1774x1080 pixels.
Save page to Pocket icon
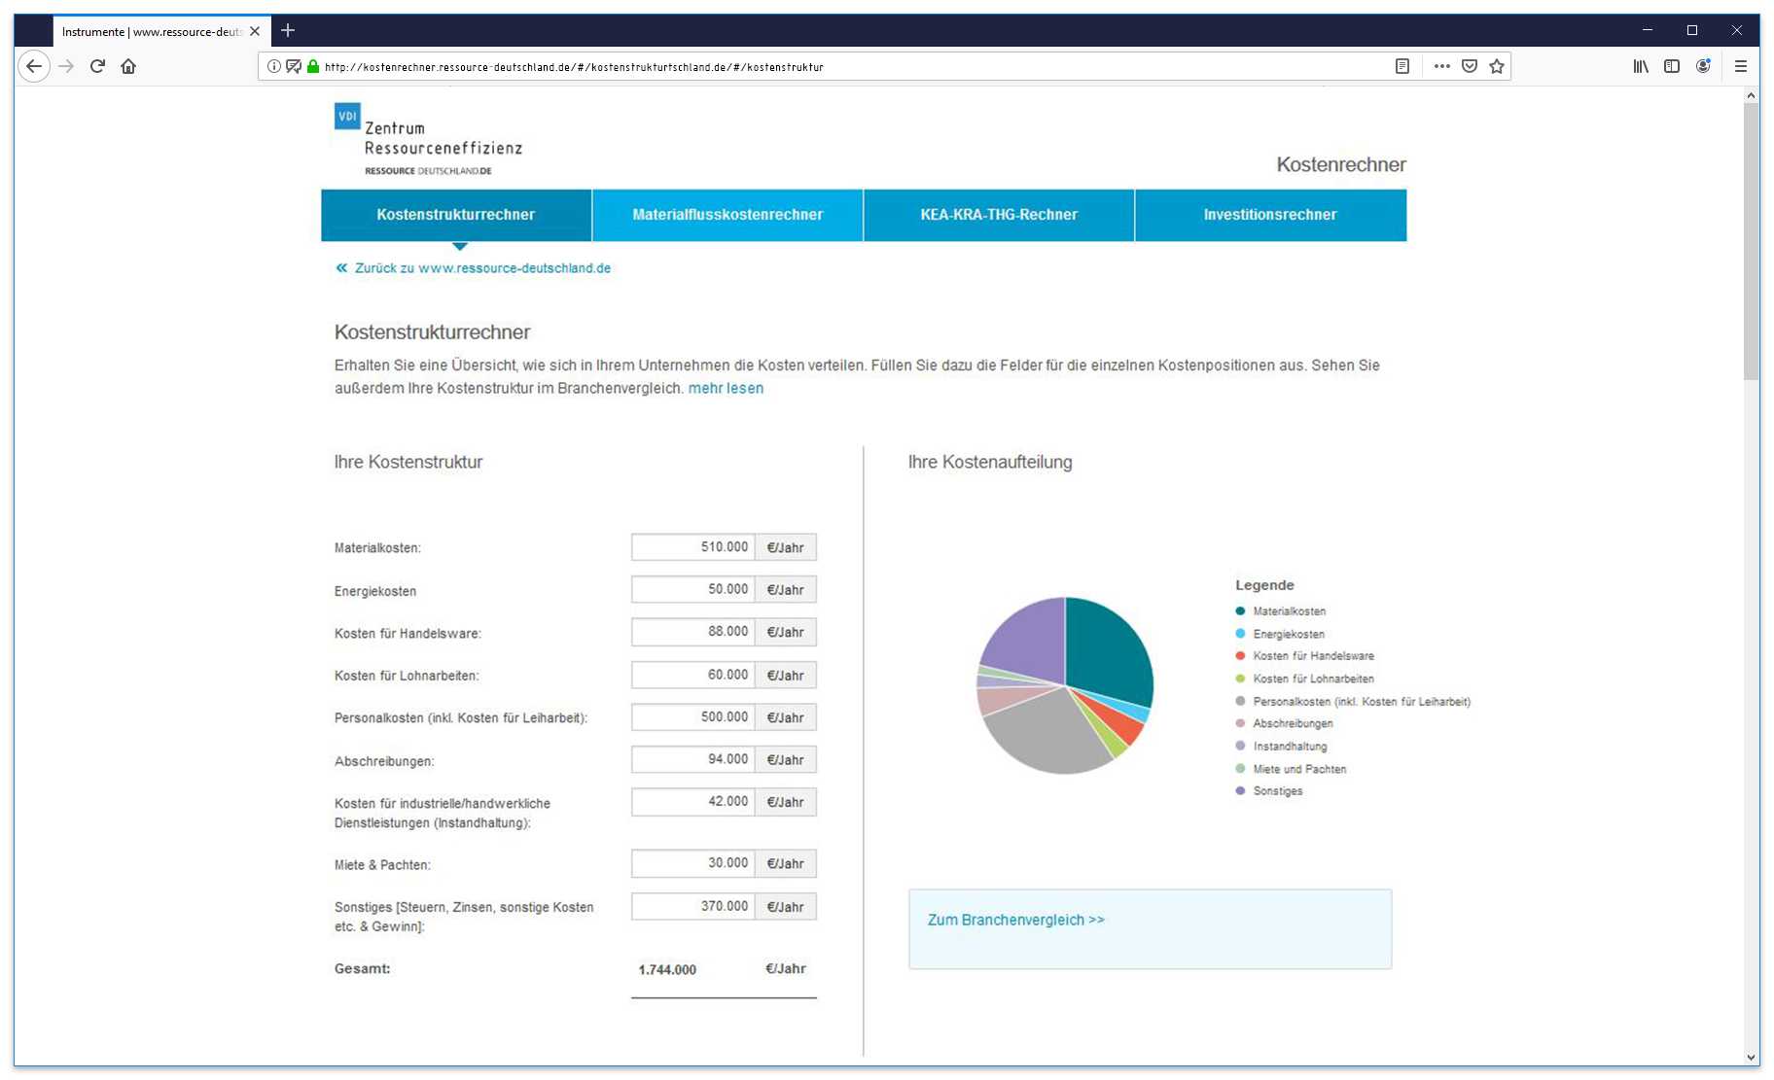pyautogui.click(x=1470, y=66)
